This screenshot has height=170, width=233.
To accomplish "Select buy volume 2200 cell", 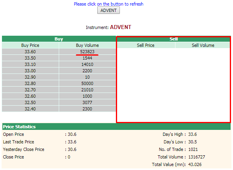I will 87,71.
